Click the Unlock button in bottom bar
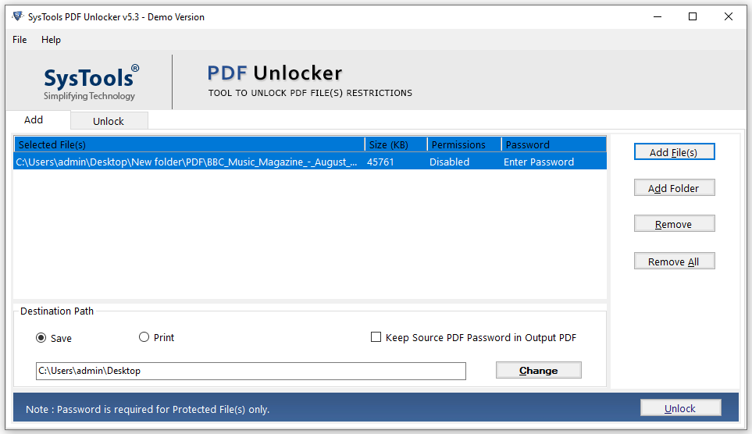 (680, 408)
